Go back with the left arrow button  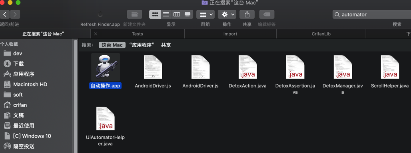[x=5, y=14]
